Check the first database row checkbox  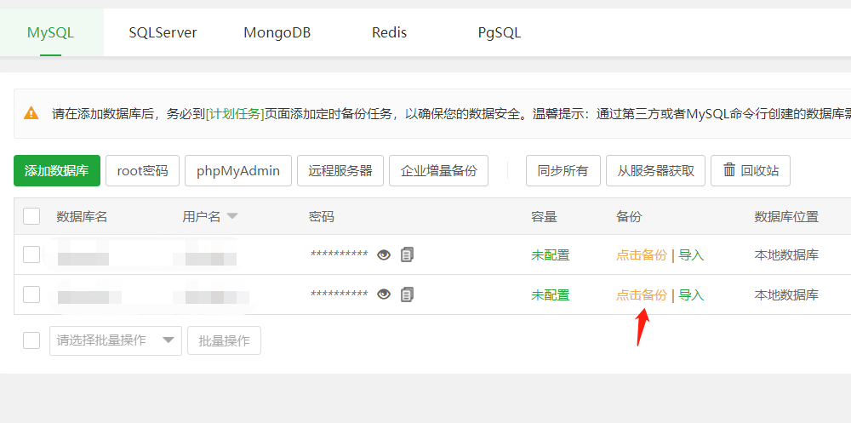(31, 254)
